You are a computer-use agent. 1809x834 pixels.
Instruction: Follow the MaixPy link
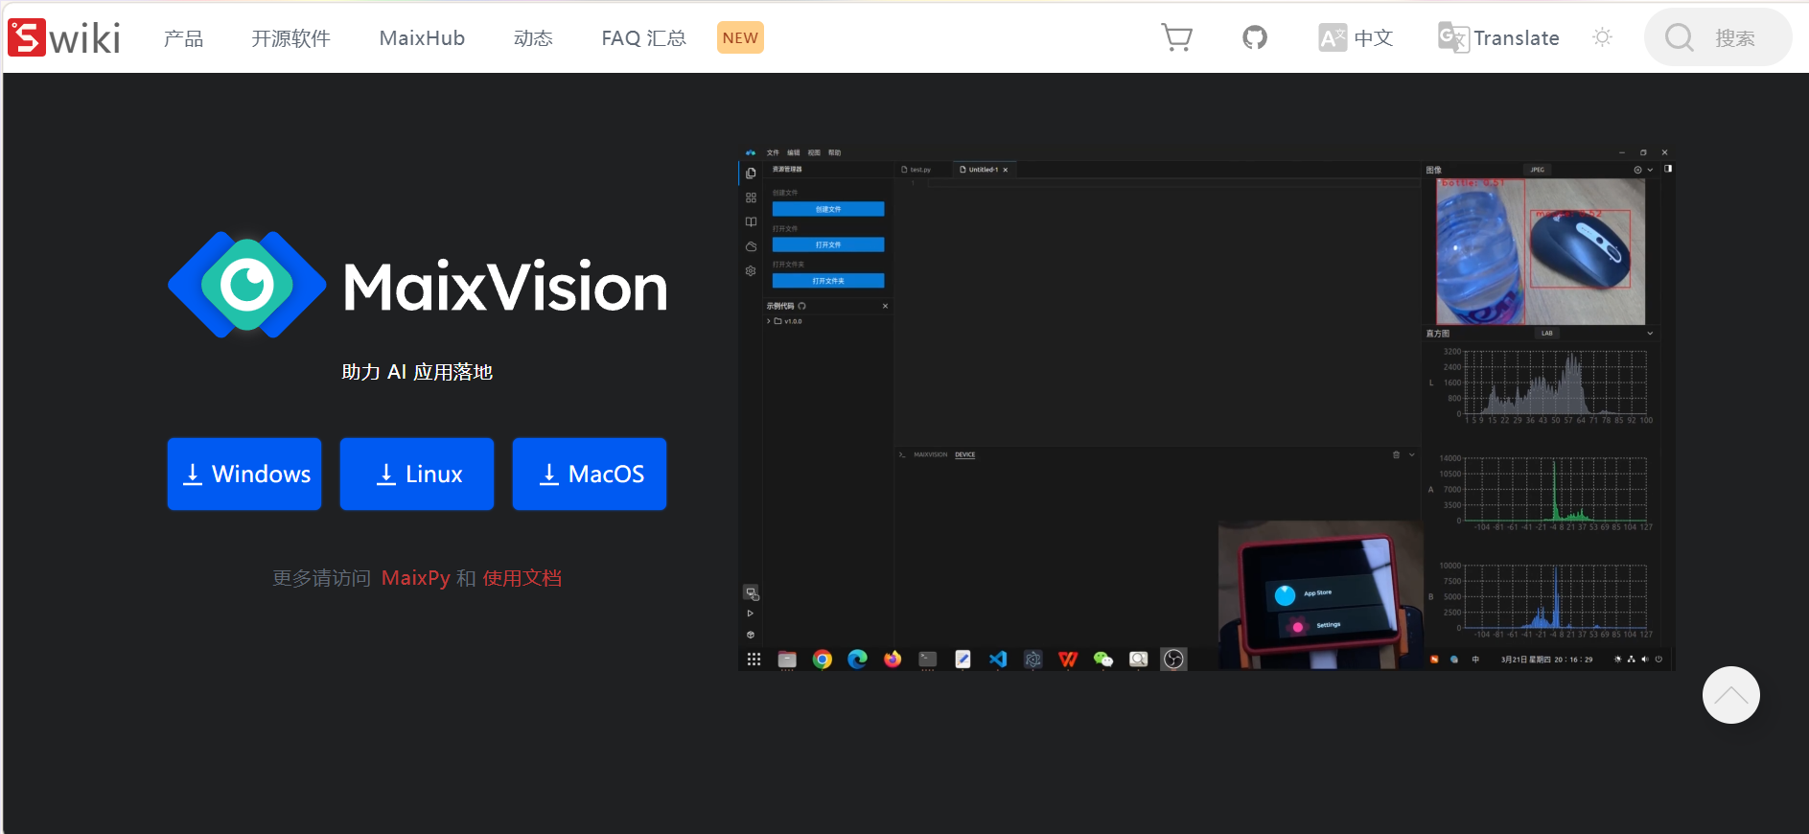coord(415,578)
